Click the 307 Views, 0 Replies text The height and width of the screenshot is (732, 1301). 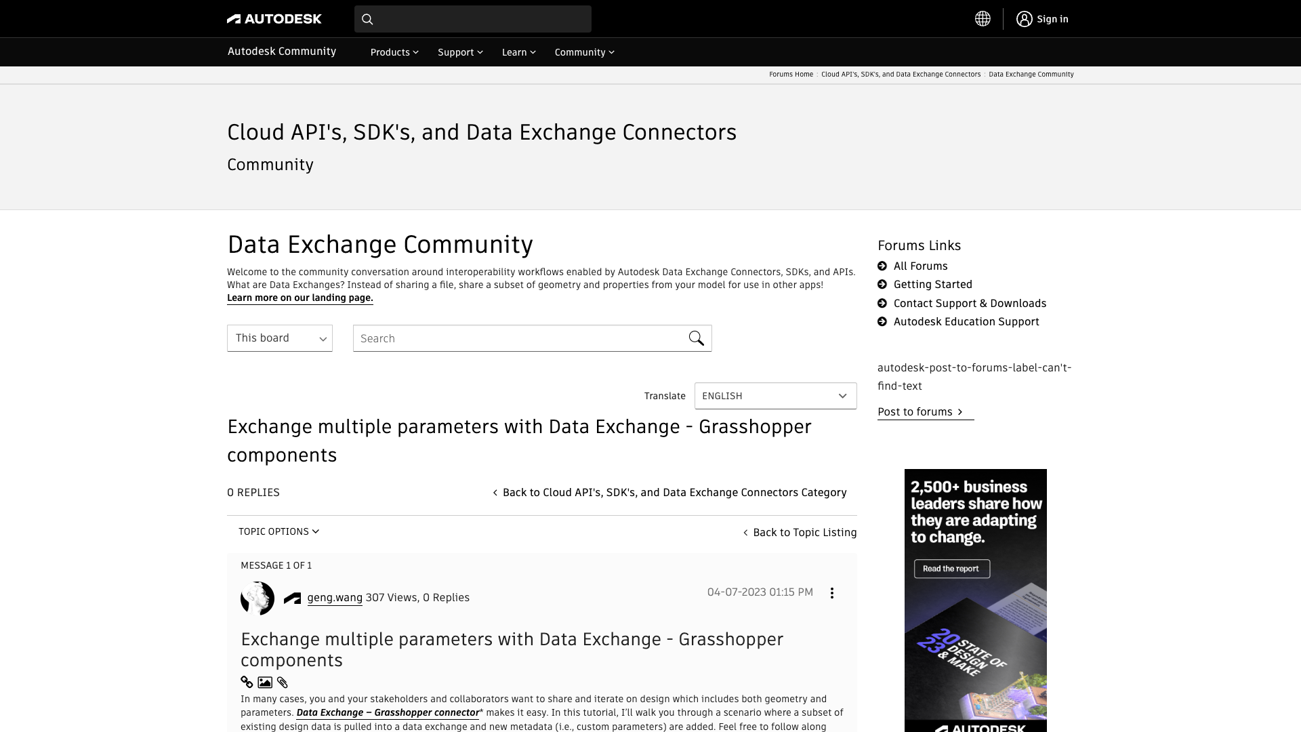click(417, 598)
